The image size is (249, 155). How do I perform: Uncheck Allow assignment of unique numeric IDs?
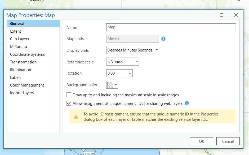point(69,104)
